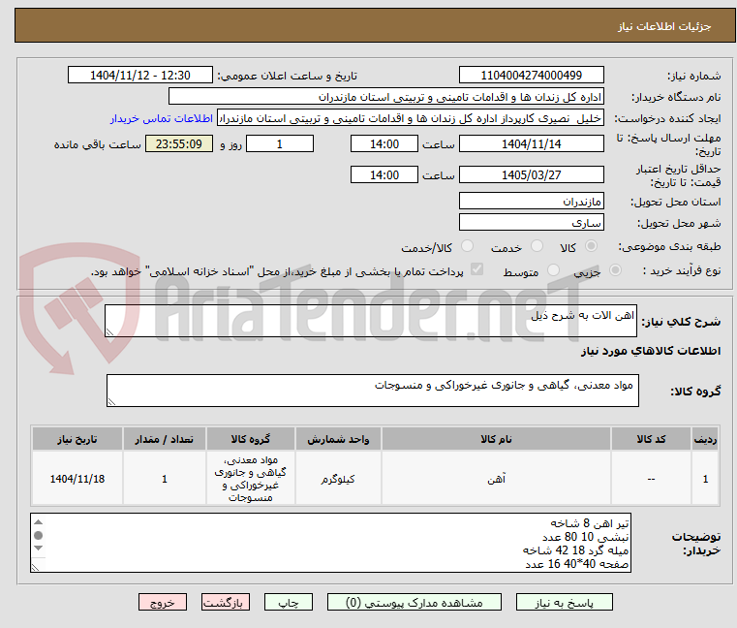Click the goods group cell in row 1
The width and height of the screenshot is (737, 628).
click(251, 479)
